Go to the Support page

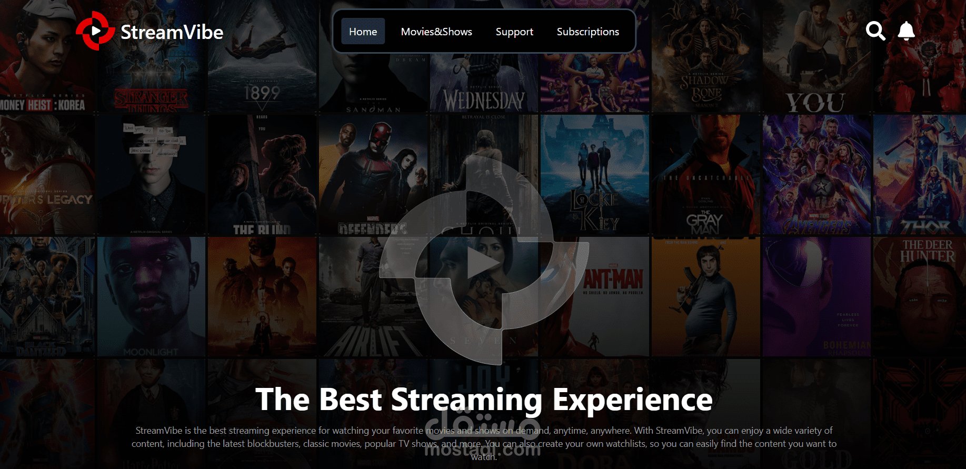514,32
